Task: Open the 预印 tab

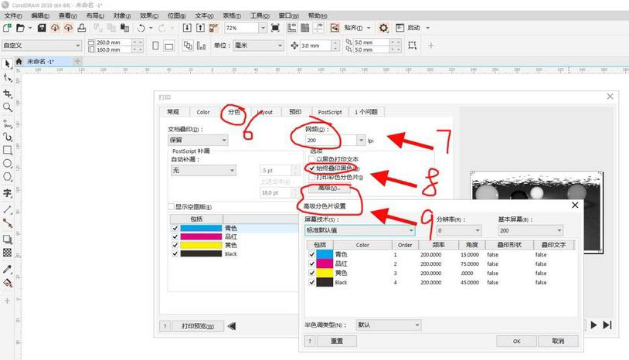Action: click(x=295, y=112)
